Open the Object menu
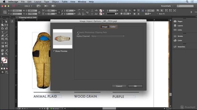The width and height of the screenshot is (197, 110). pos(55,2)
